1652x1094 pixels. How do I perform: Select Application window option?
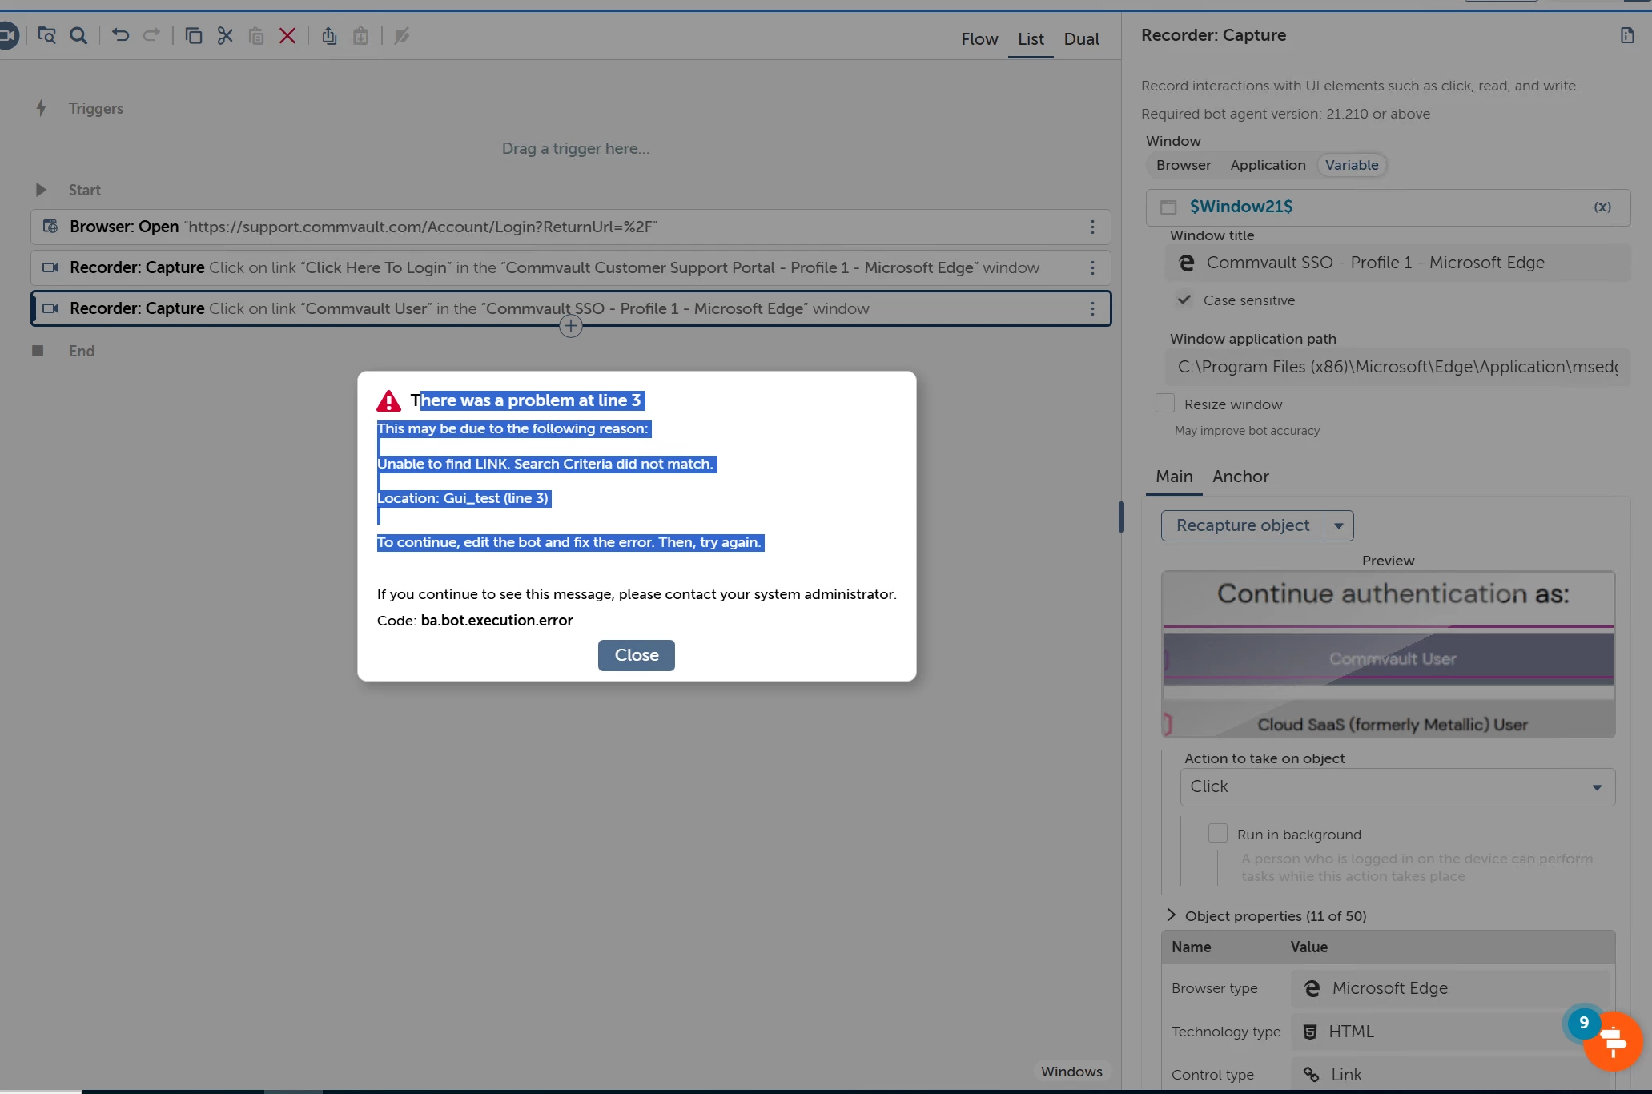[1268, 165]
